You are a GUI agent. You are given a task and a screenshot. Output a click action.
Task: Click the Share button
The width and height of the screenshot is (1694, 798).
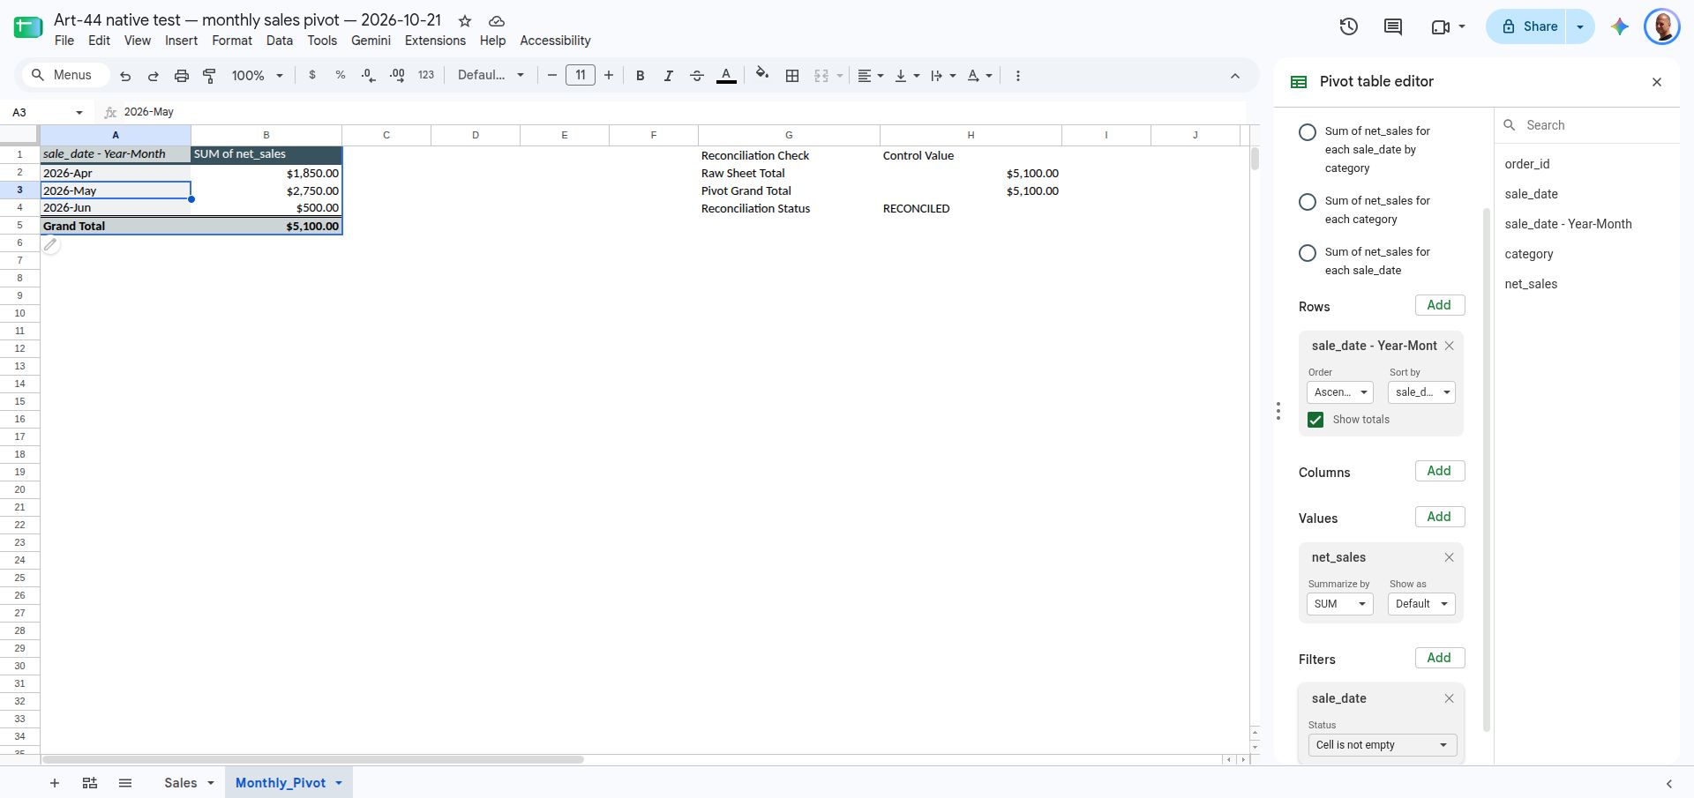[1531, 26]
